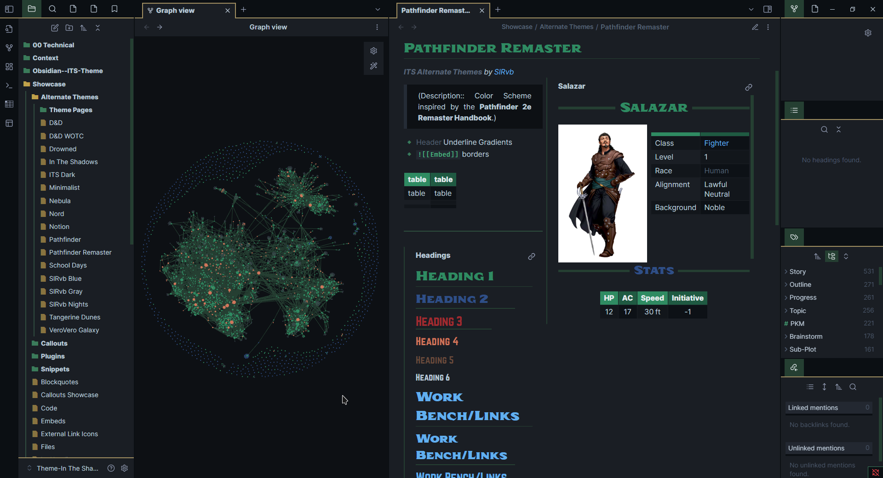Navigate back in Graph view pane
The height and width of the screenshot is (478, 883).
coord(147,27)
